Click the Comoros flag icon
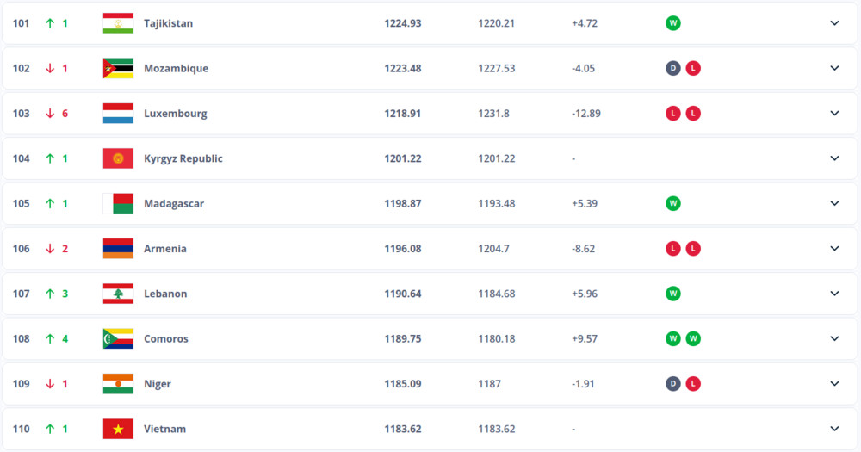 click(x=118, y=338)
